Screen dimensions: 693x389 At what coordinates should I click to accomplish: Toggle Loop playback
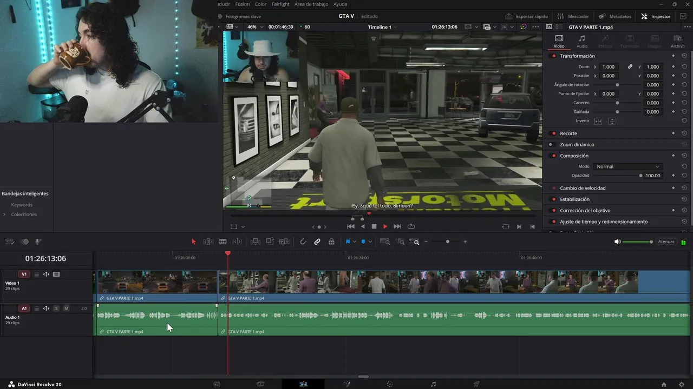411,226
